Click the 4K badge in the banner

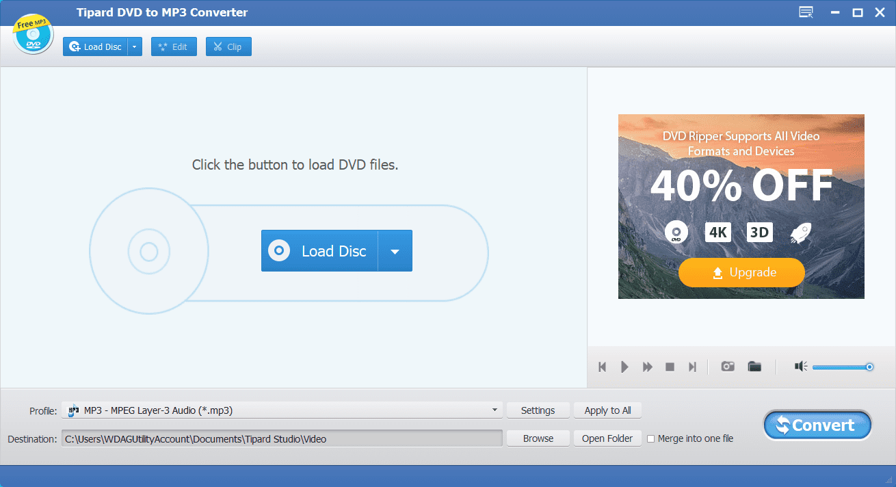coord(717,233)
